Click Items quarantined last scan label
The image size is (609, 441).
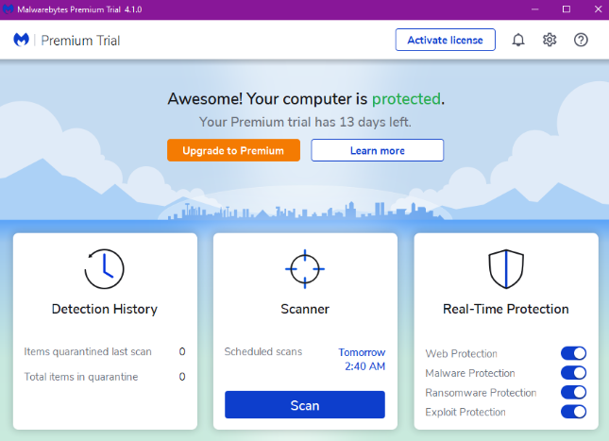88,351
